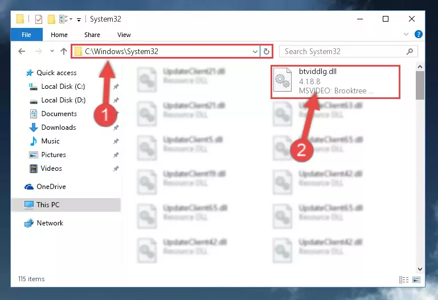Open Local Disk (D:) in sidebar

click(63, 100)
